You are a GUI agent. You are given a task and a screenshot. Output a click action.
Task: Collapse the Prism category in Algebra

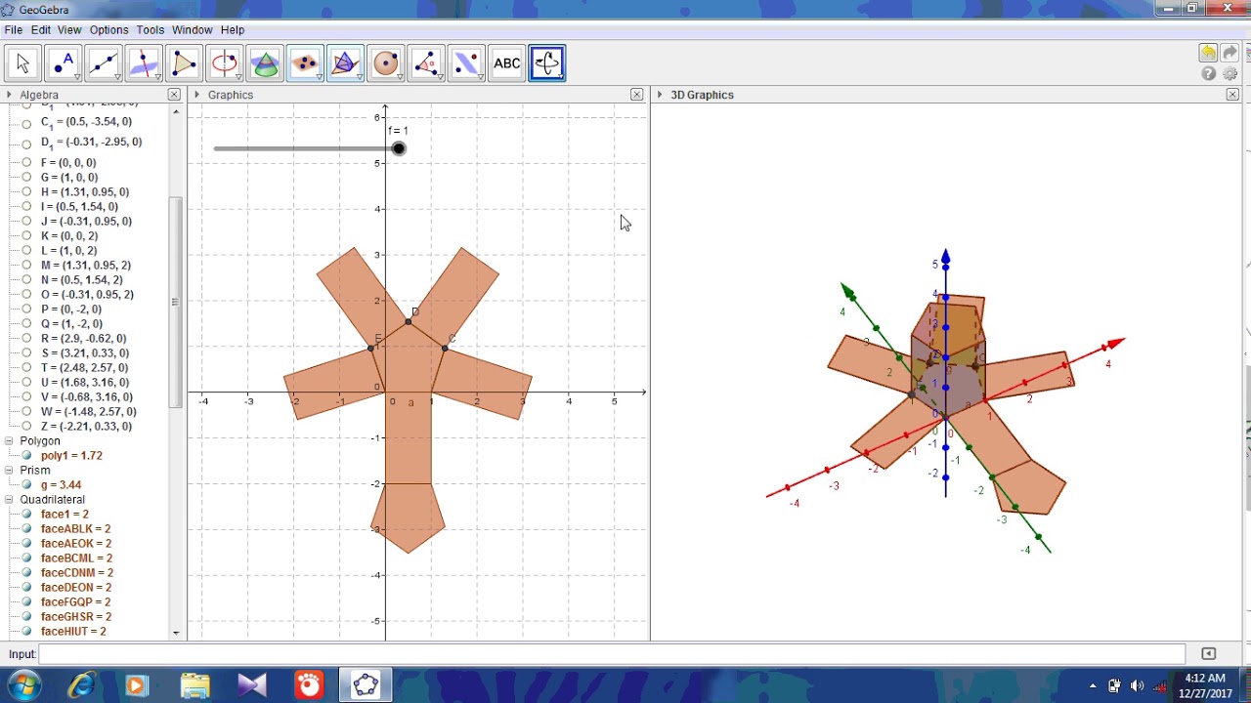coord(9,471)
